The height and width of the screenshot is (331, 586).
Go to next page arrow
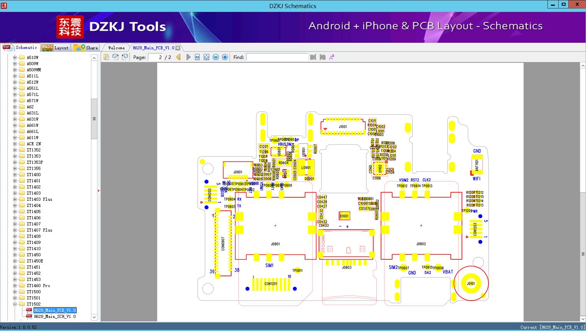point(188,57)
